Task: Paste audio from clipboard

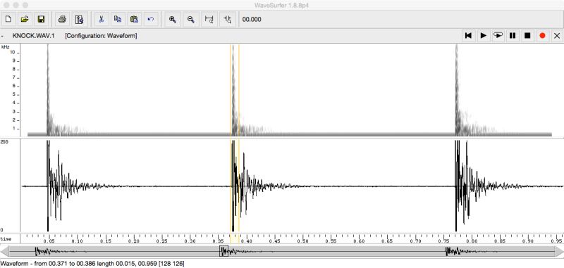Action: tap(134, 19)
